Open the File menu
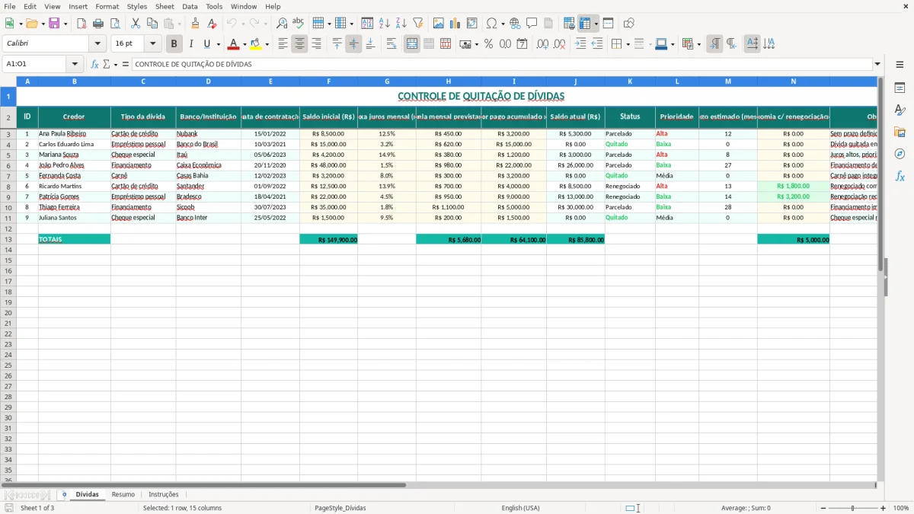 [10, 6]
